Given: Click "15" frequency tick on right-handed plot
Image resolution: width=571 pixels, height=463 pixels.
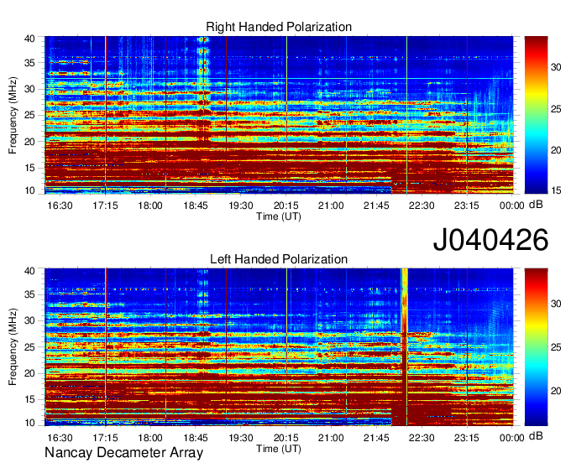Looking at the screenshot, I should coord(29,168).
